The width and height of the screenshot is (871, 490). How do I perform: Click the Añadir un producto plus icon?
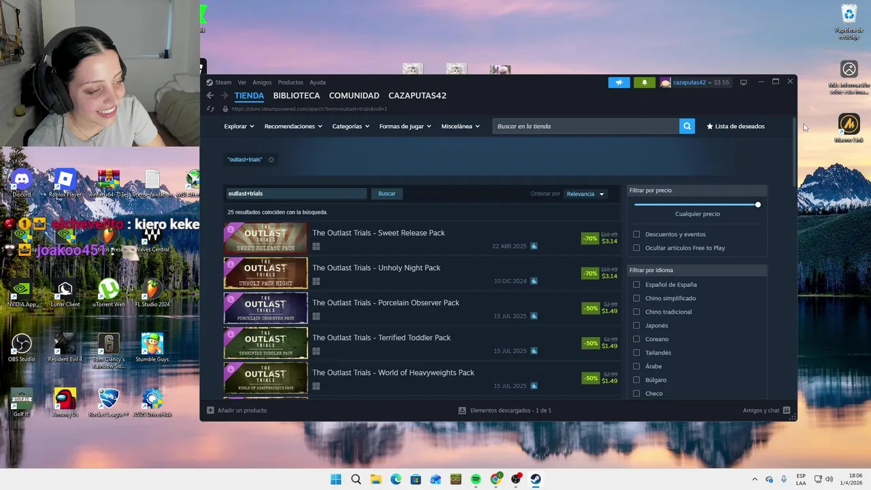tap(210, 410)
